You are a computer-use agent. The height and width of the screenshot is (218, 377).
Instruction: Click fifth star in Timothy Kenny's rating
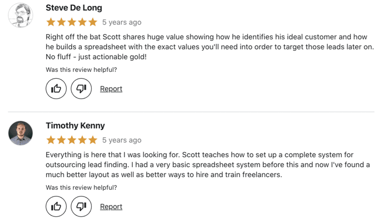coord(93,140)
